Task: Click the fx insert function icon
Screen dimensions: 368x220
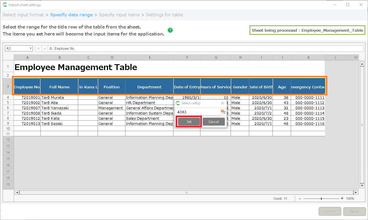Action: click(x=51, y=49)
